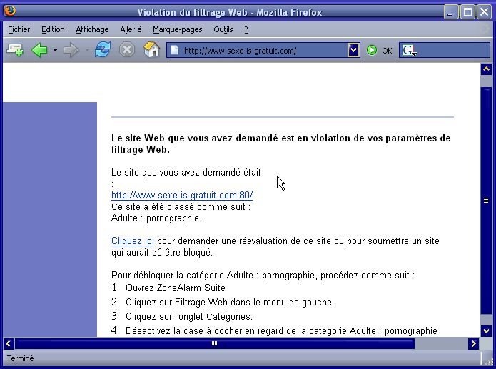Viewport: 496px width, 369px height.
Task: Click the horizontal scrollbar thumb
Action: click(x=215, y=344)
